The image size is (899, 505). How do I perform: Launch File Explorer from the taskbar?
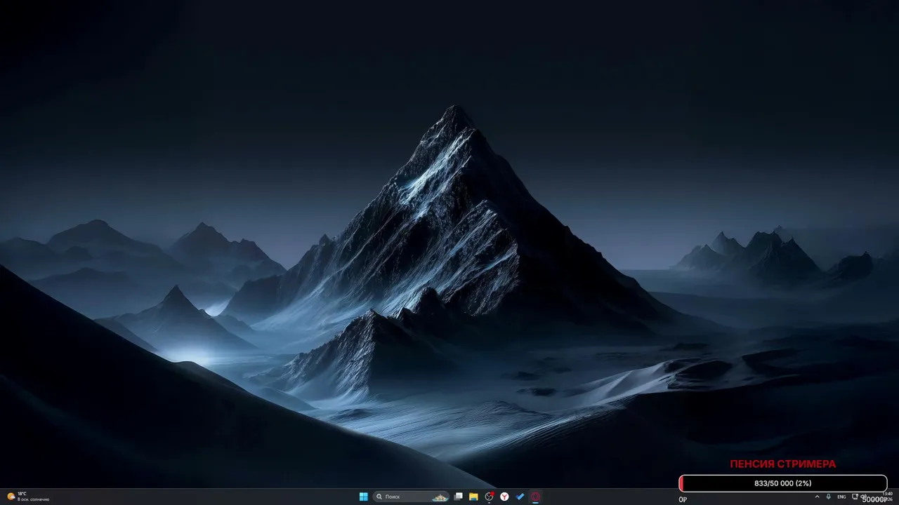[474, 497]
